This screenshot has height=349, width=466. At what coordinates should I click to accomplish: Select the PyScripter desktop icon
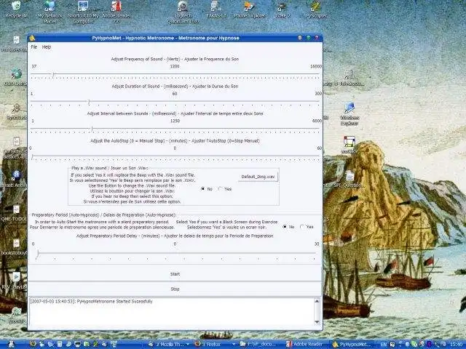[316, 9]
